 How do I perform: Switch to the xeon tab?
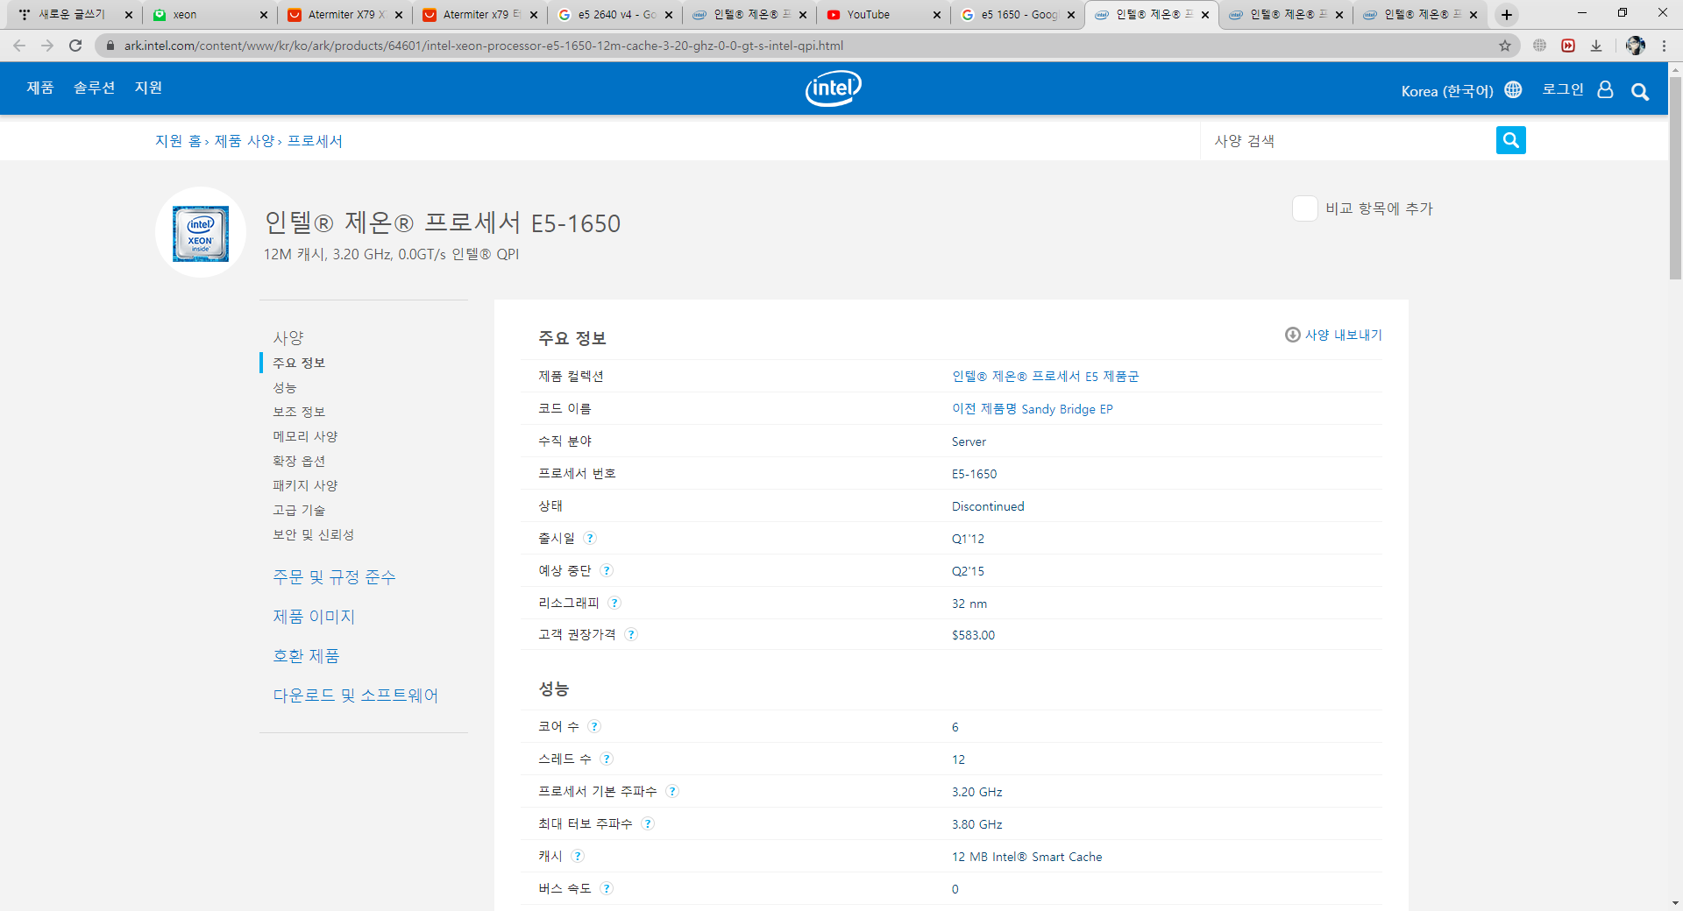click(209, 15)
